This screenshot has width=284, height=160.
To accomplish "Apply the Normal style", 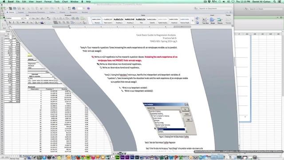I will pyautogui.click(x=97, y=20).
